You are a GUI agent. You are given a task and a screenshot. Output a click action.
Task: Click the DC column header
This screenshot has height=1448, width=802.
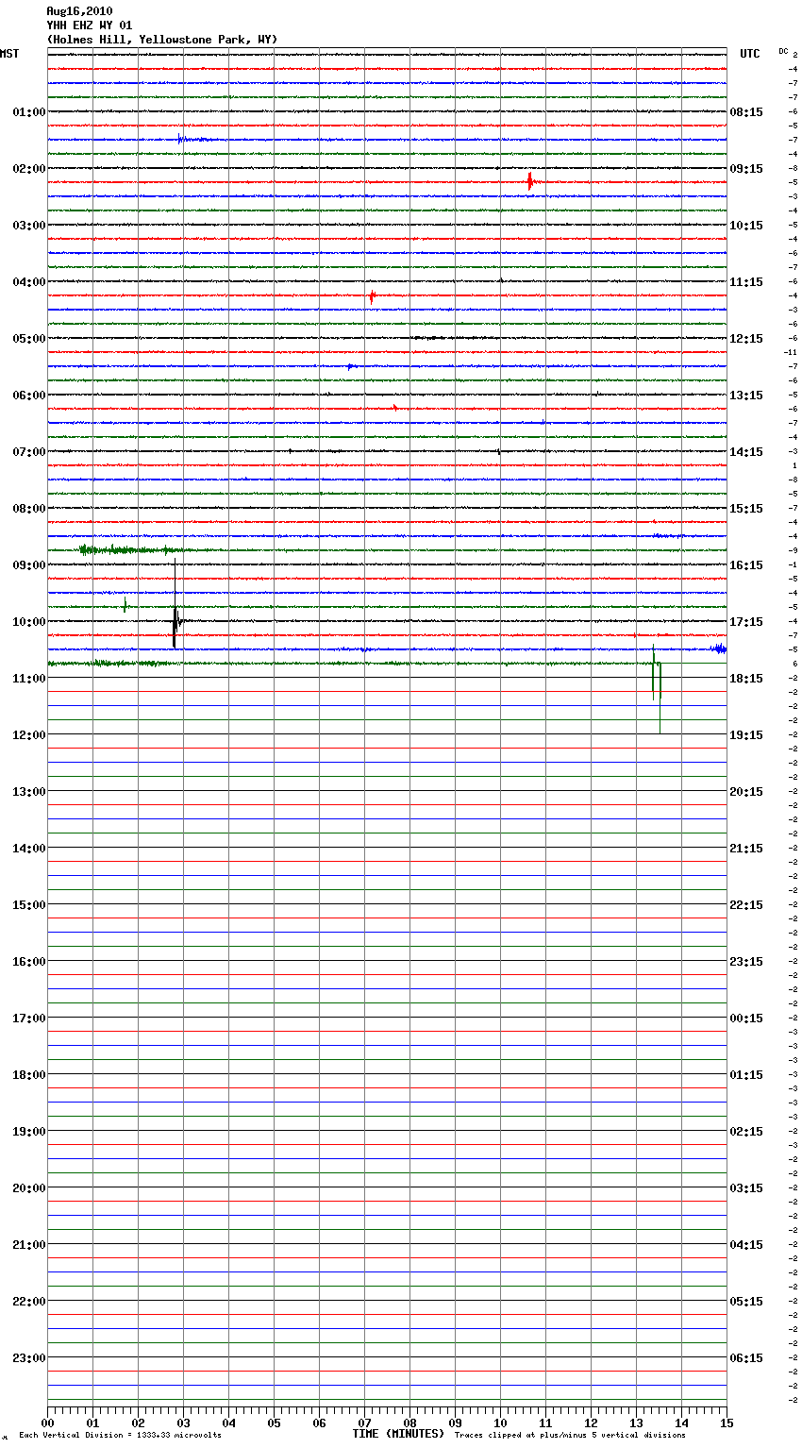pyautogui.click(x=783, y=51)
